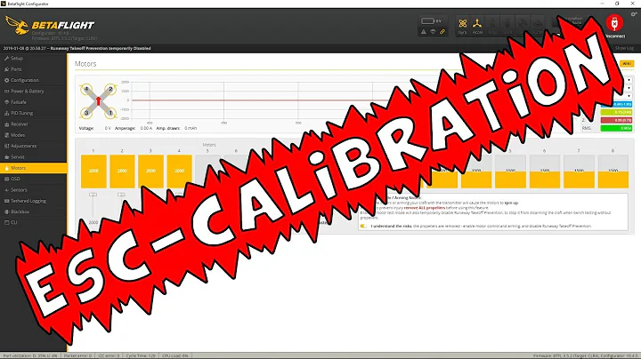The height and width of the screenshot is (359, 641).
Task: Click the arming warning triangle icon
Action: [424, 32]
